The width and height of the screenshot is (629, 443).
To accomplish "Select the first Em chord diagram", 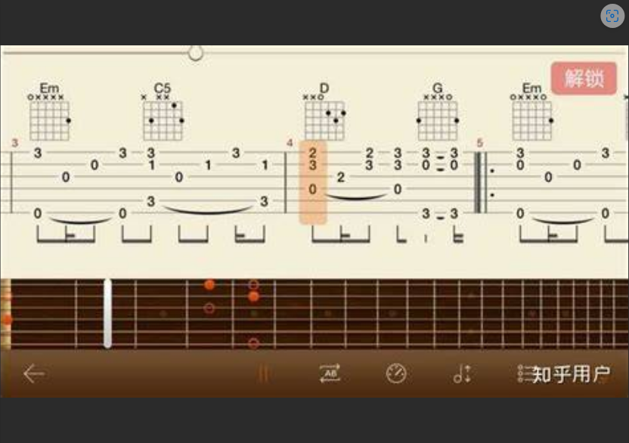I will pyautogui.click(x=49, y=112).
